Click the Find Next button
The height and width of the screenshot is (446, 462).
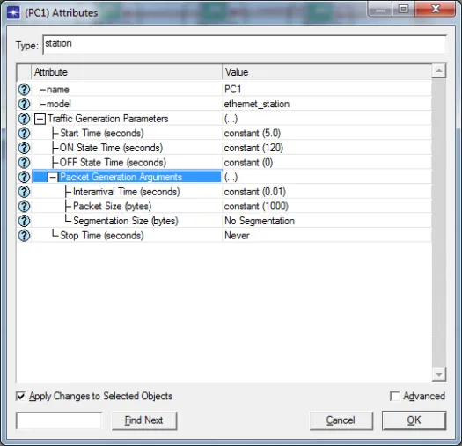tap(144, 420)
